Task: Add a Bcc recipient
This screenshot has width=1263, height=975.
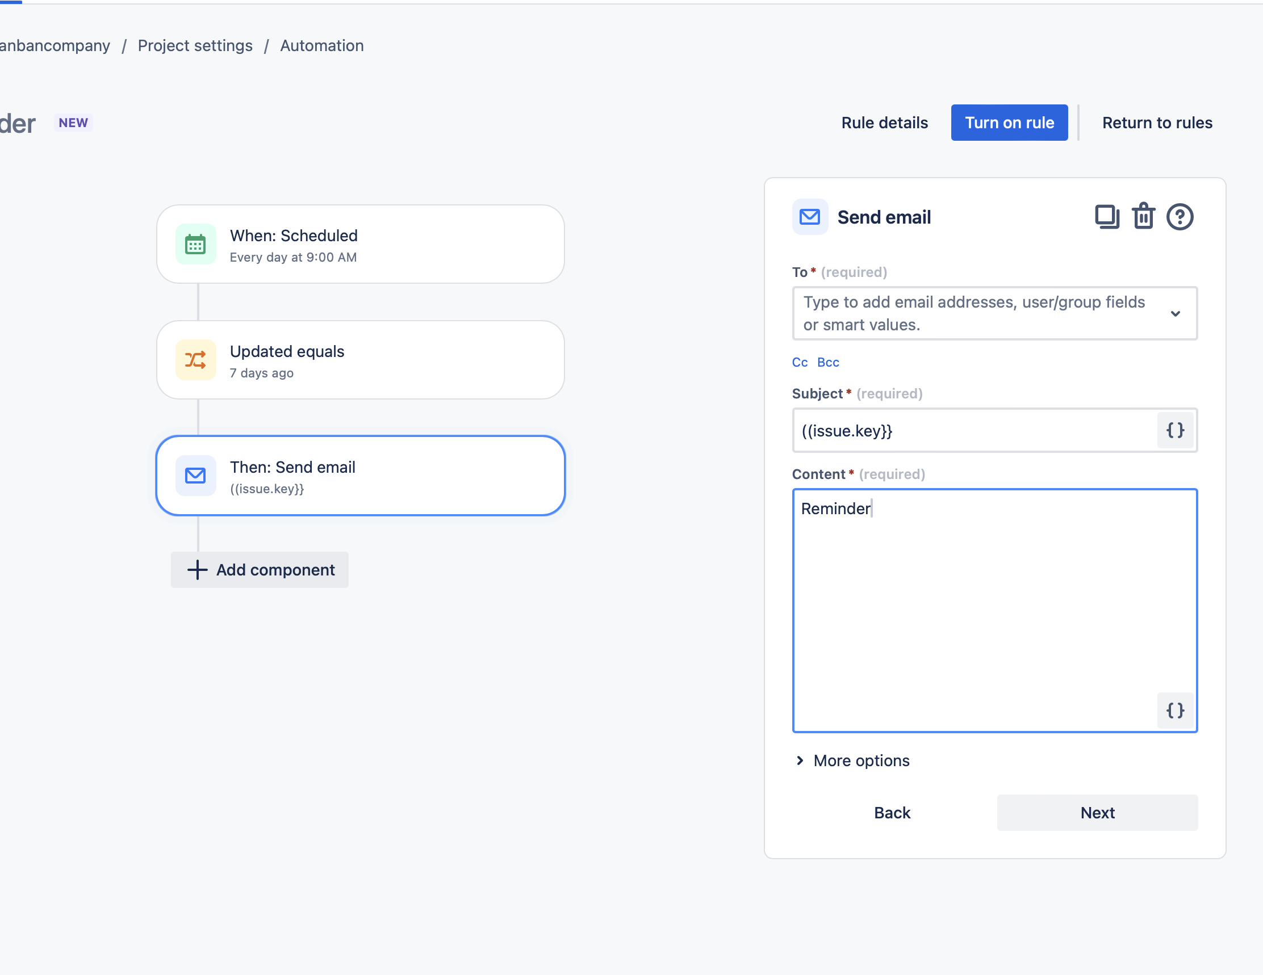Action: pyautogui.click(x=828, y=362)
